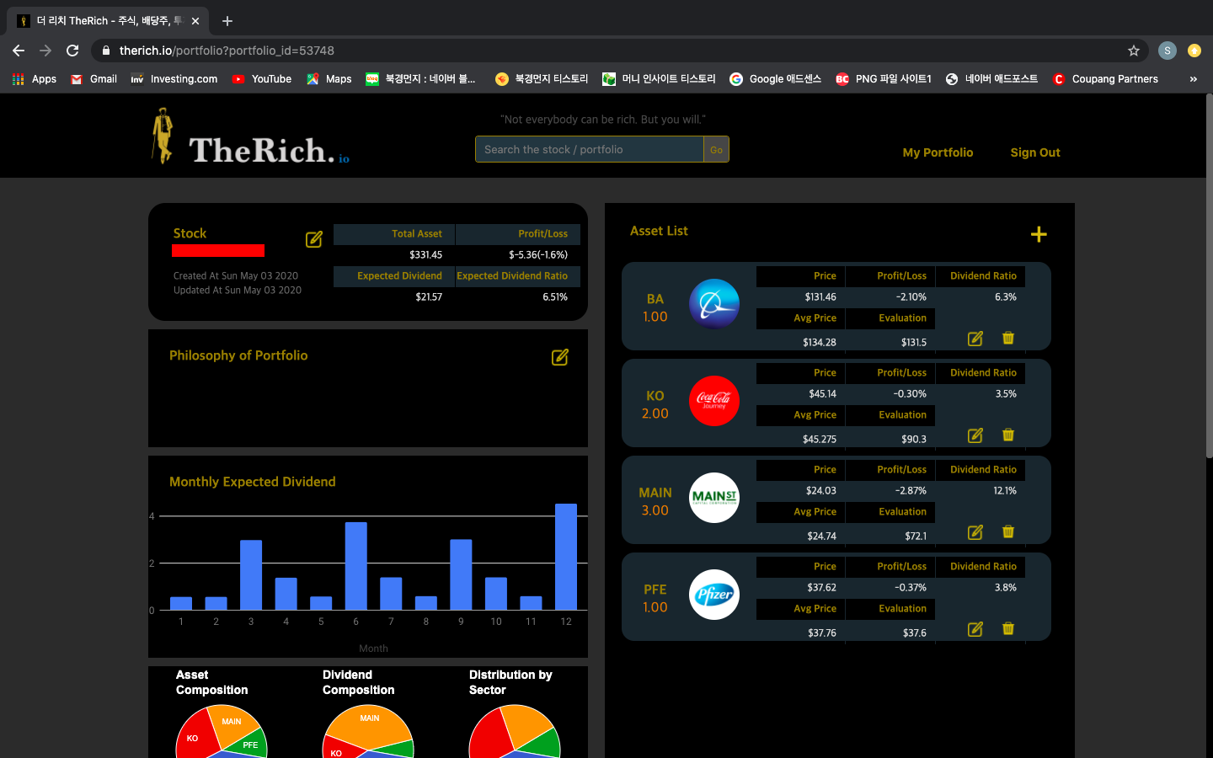1213x758 pixels.
Task: Edit the KO asset row
Action: 975,435
